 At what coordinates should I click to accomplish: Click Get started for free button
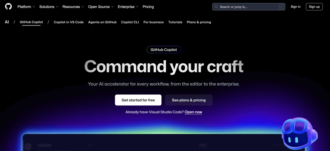pos(138,100)
